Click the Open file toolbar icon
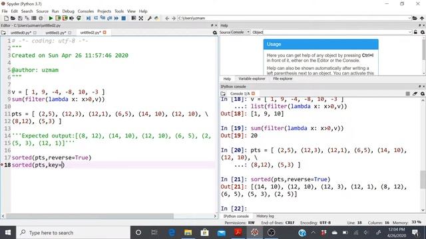Screen dimensions: 426x239 click(13, 18)
